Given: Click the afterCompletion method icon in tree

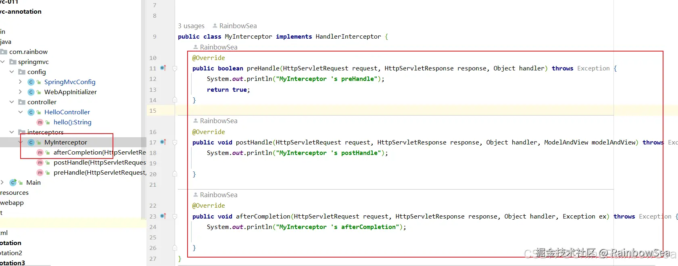Looking at the screenshot, I should (x=40, y=153).
